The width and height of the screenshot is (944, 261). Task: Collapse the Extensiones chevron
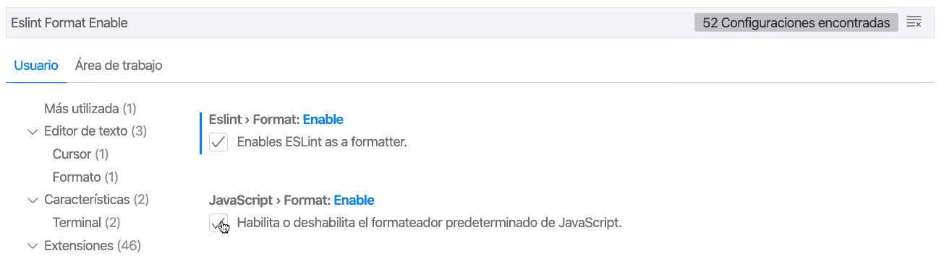click(32, 246)
